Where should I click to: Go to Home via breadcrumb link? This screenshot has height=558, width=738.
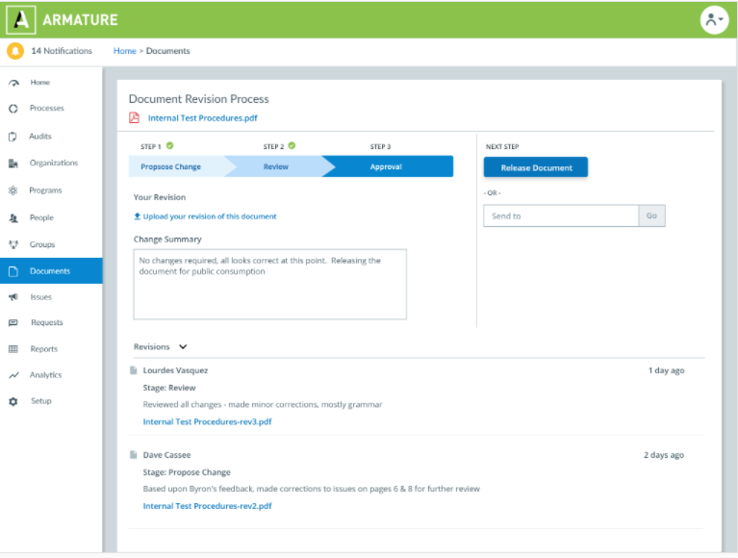click(x=124, y=51)
